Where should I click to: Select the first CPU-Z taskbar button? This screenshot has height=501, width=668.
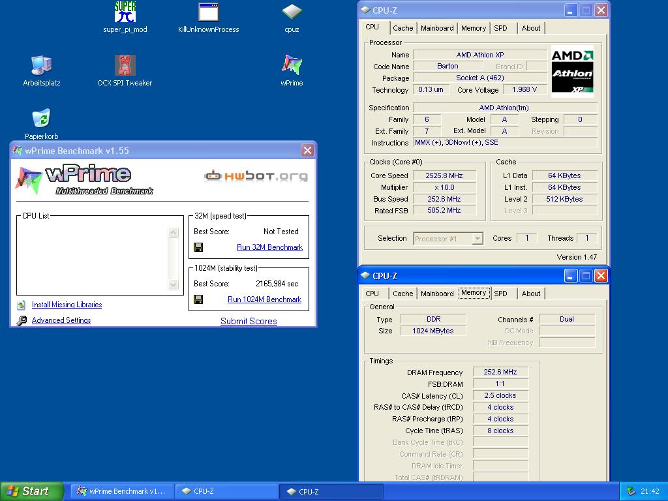(x=227, y=492)
